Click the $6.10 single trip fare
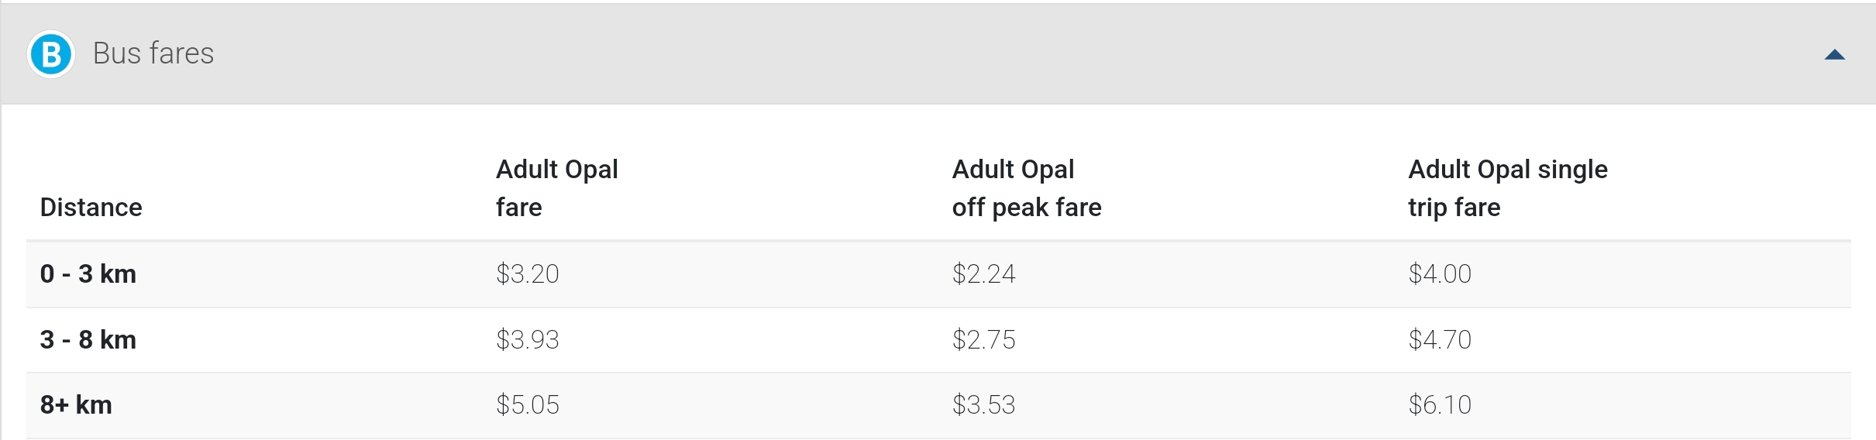Screen dimensions: 1876x440 [1439, 405]
